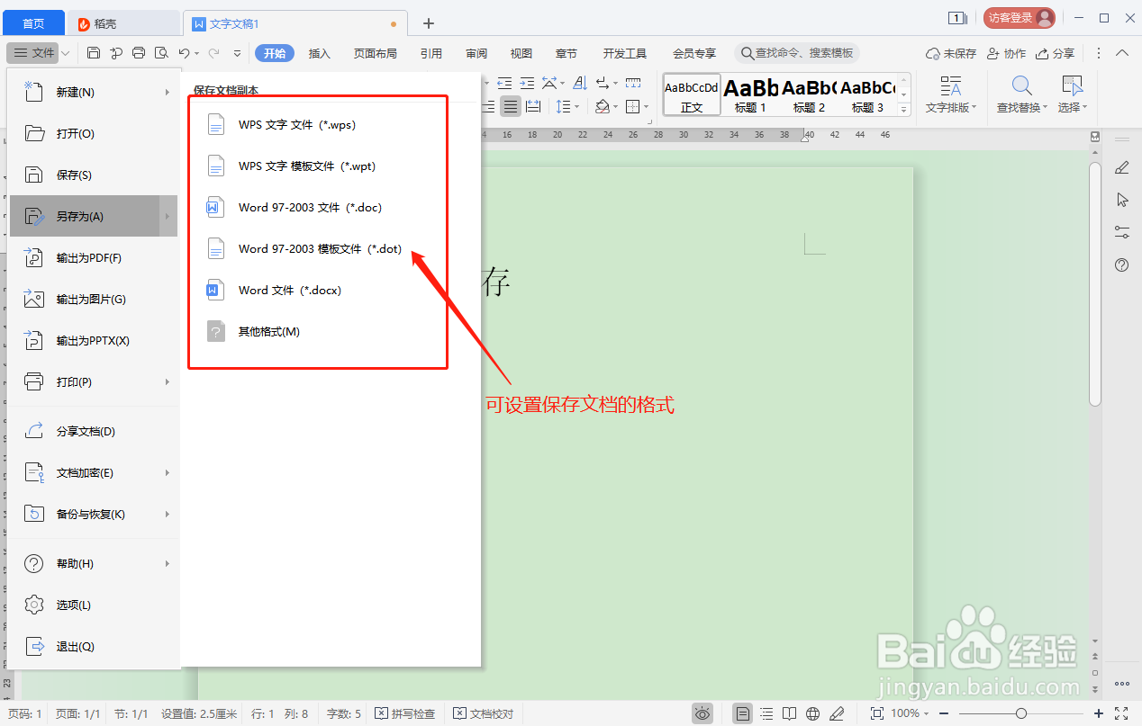Click the 选择 selection tool icon

point(1072,94)
